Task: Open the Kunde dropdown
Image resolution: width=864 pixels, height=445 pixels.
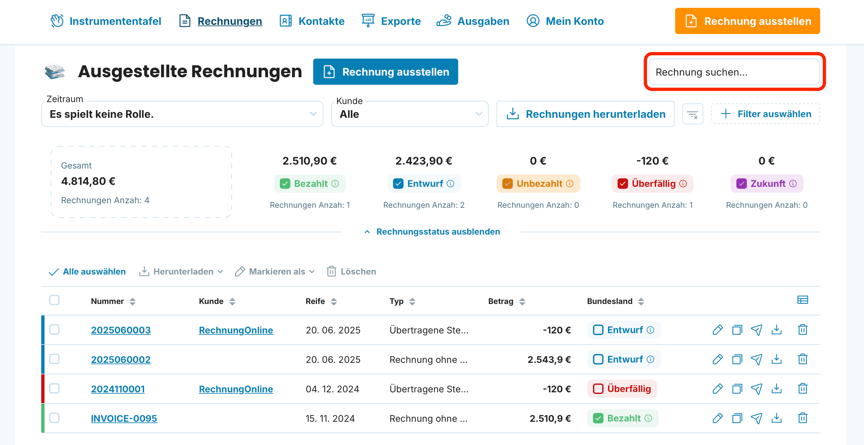Action: click(409, 114)
